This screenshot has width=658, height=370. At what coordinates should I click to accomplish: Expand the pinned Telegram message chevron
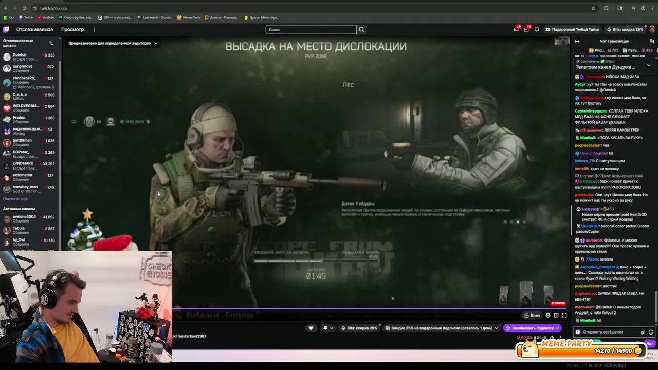point(649,65)
